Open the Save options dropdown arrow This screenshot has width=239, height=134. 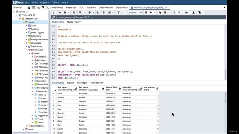click(x=69, y=13)
